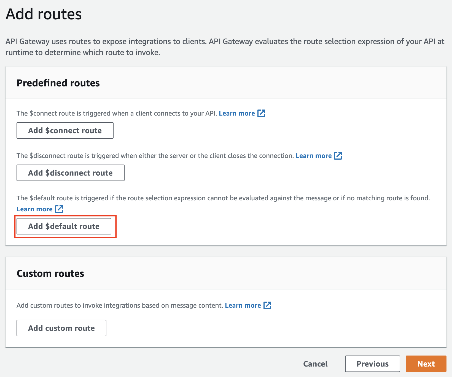Click external link icon beside custom routes Learn more
The width and height of the screenshot is (452, 377).
pos(267,305)
